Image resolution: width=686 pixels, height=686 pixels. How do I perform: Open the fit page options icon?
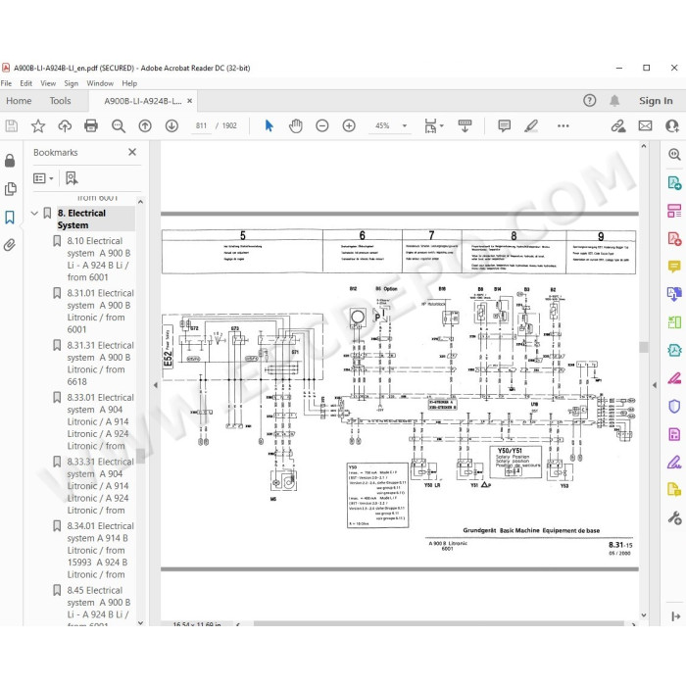point(433,126)
